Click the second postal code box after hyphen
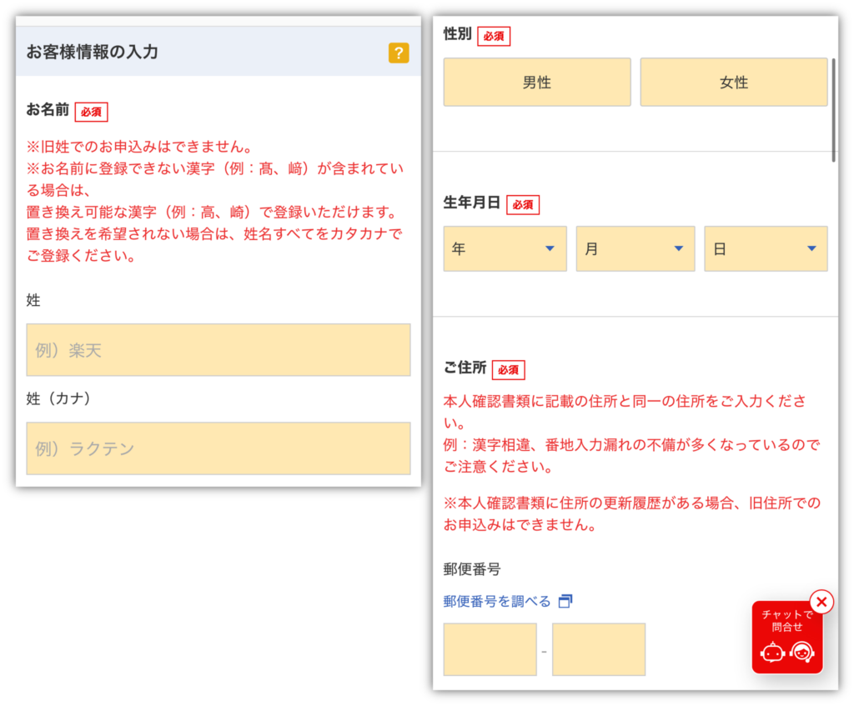This screenshot has height=706, width=854. point(599,648)
